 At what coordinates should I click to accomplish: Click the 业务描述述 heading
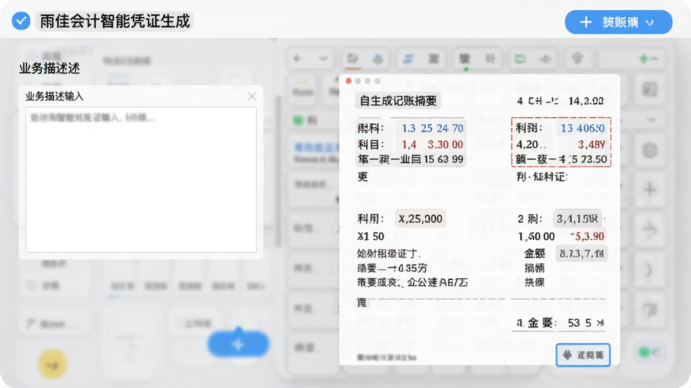(x=49, y=68)
